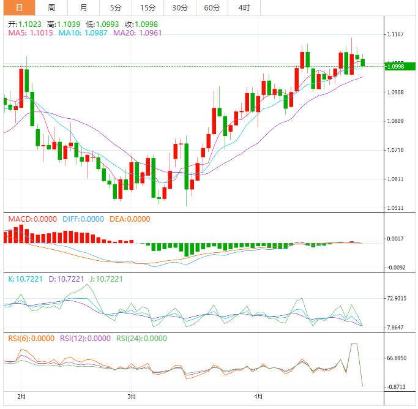The height and width of the screenshot is (409, 418).
Task: Open the 月 monthly chart tab
Action: click(83, 7)
